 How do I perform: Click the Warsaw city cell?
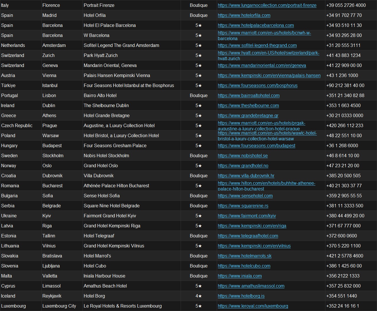point(62,135)
